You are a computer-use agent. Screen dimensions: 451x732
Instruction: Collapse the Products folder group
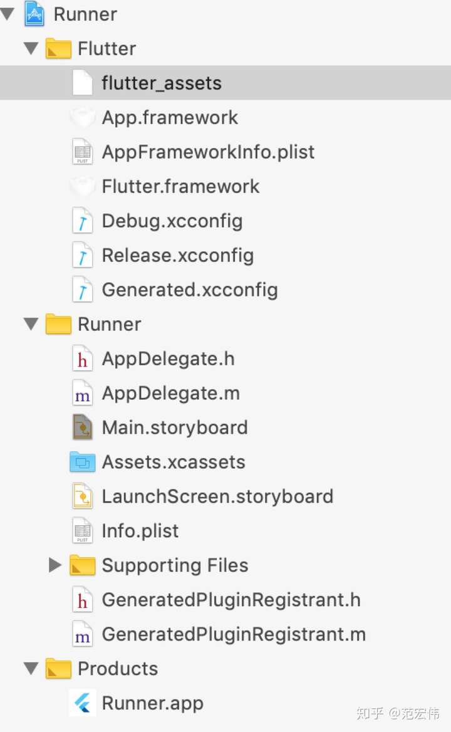[x=31, y=669]
